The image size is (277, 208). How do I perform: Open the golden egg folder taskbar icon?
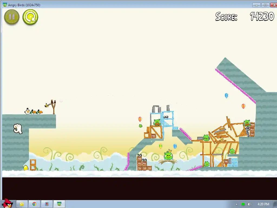point(22,204)
